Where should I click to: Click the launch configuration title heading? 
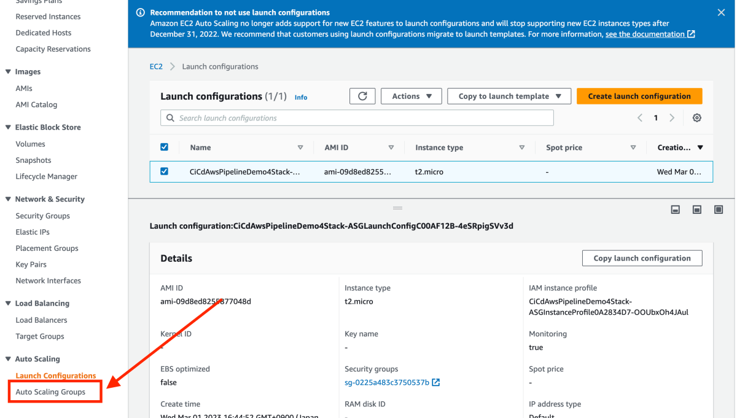[332, 226]
